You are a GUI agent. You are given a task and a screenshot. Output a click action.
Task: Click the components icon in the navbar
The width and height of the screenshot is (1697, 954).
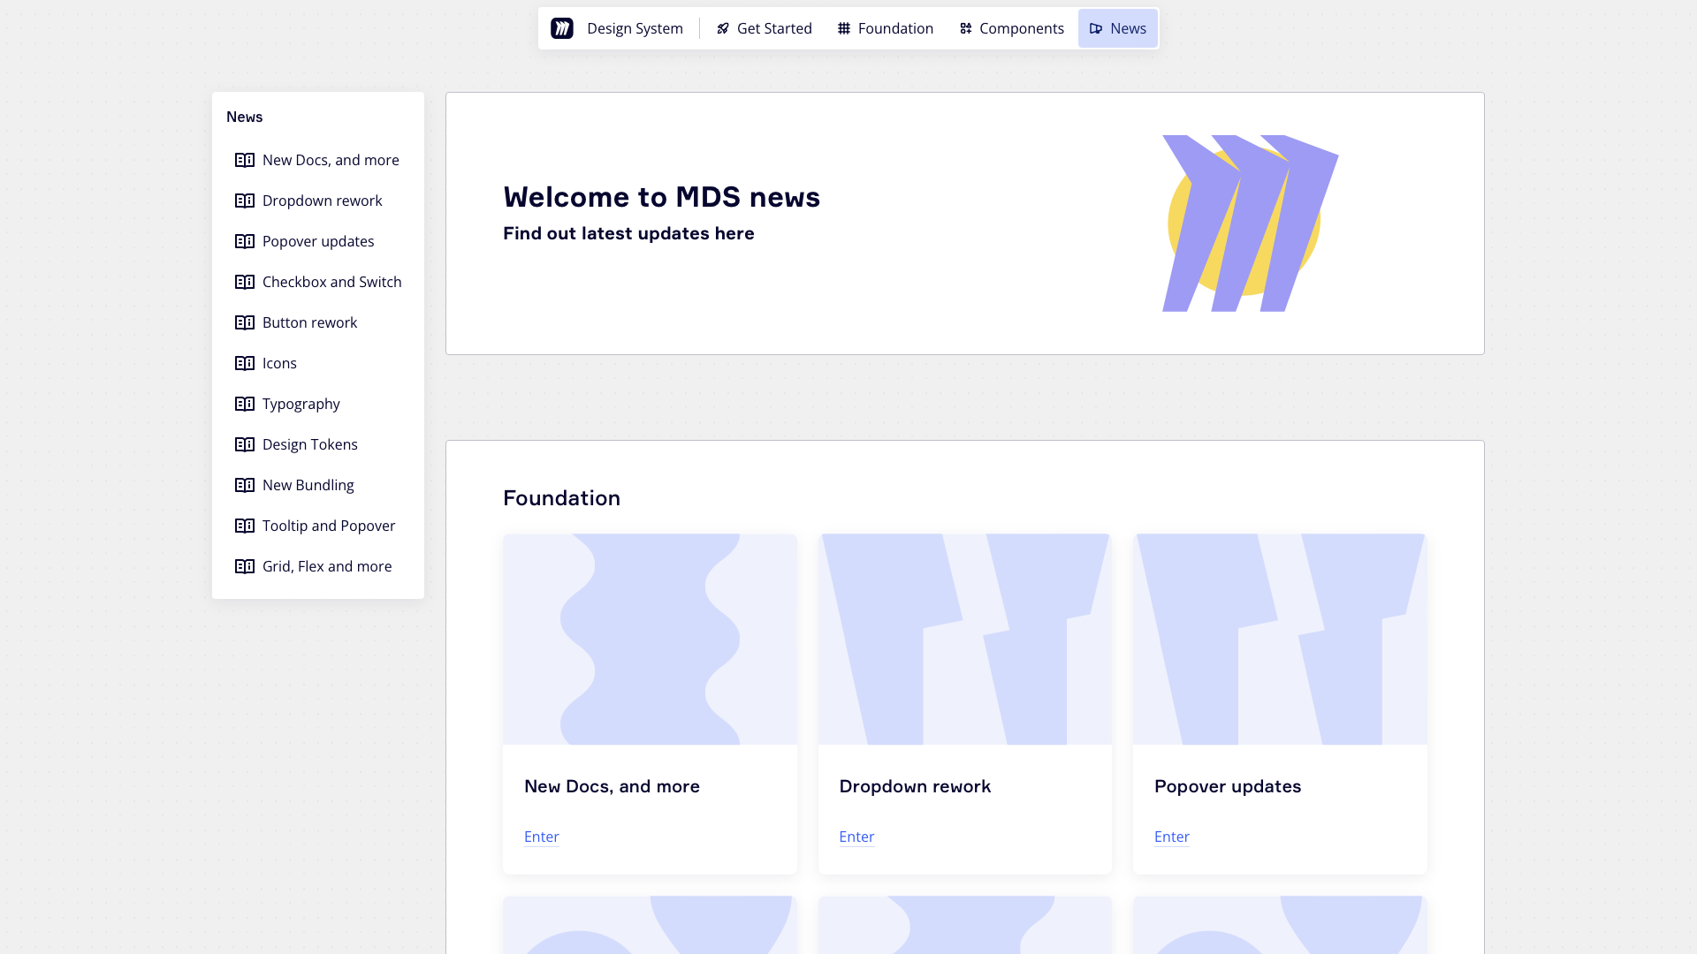point(966,28)
